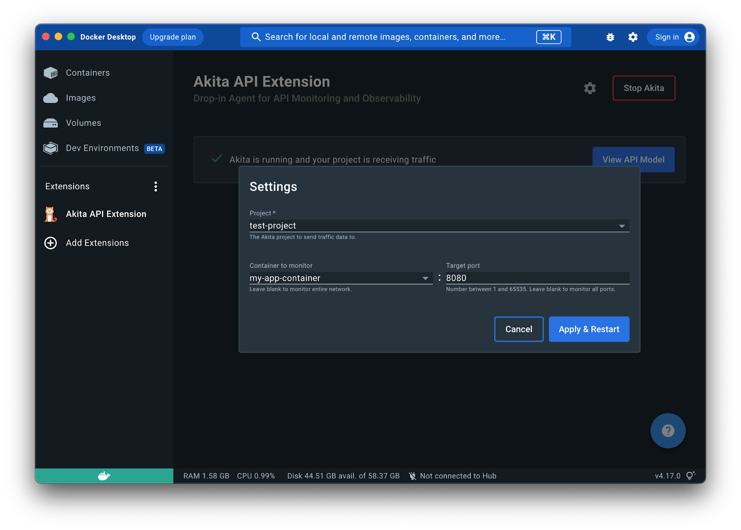The height and width of the screenshot is (530, 741).
Task: Open the Containers icon in sidebar
Action: pyautogui.click(x=50, y=73)
